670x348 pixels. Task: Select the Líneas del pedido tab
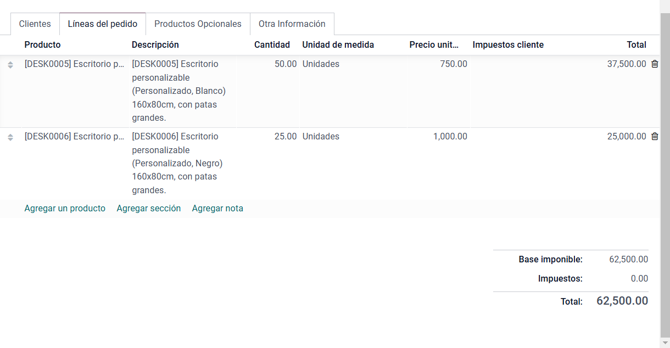103,24
